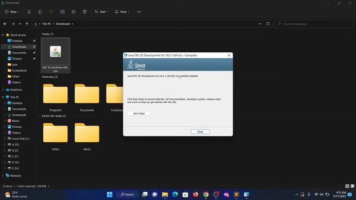The height and width of the screenshot is (200, 356).
Task: Launch Google Chrome from taskbar
Action: click(x=206, y=194)
